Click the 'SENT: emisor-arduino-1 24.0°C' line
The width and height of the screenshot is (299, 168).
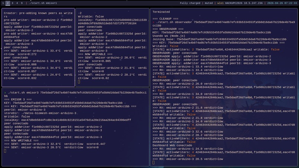coord(38,77)
